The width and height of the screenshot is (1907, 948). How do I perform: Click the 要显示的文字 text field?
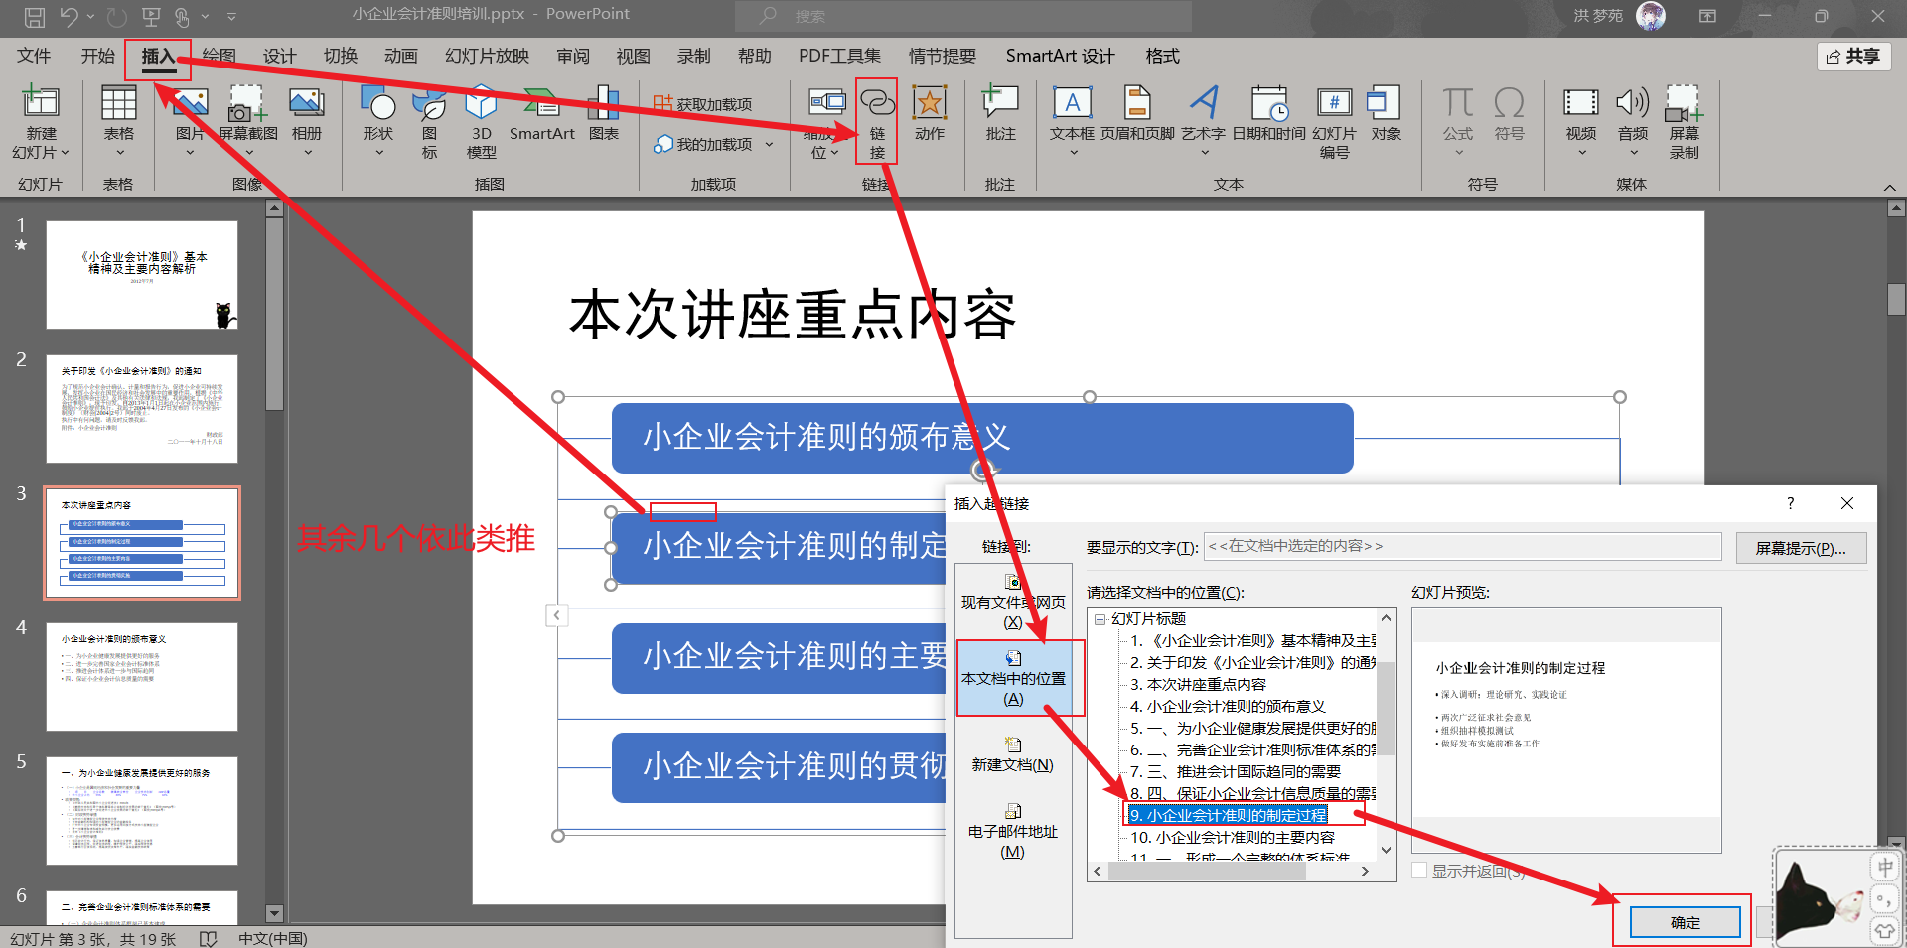pyautogui.click(x=1462, y=547)
